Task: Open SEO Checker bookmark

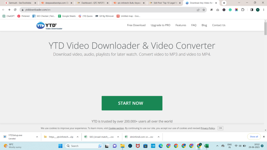Action: coord(44,16)
